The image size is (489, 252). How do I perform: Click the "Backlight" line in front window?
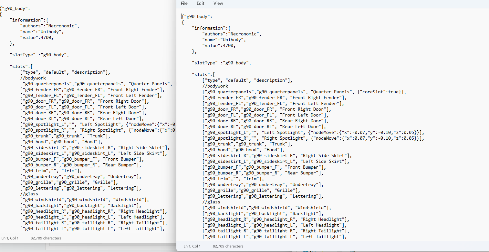pyautogui.click(x=263, y=213)
